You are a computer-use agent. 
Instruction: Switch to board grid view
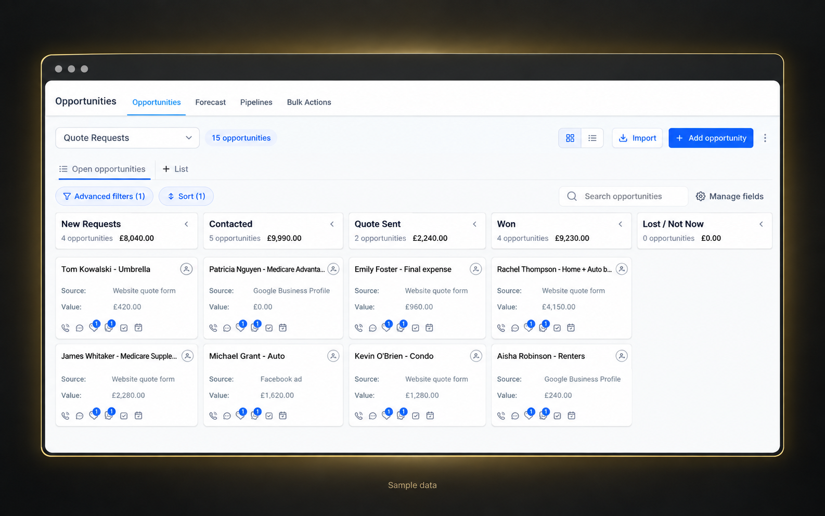570,138
